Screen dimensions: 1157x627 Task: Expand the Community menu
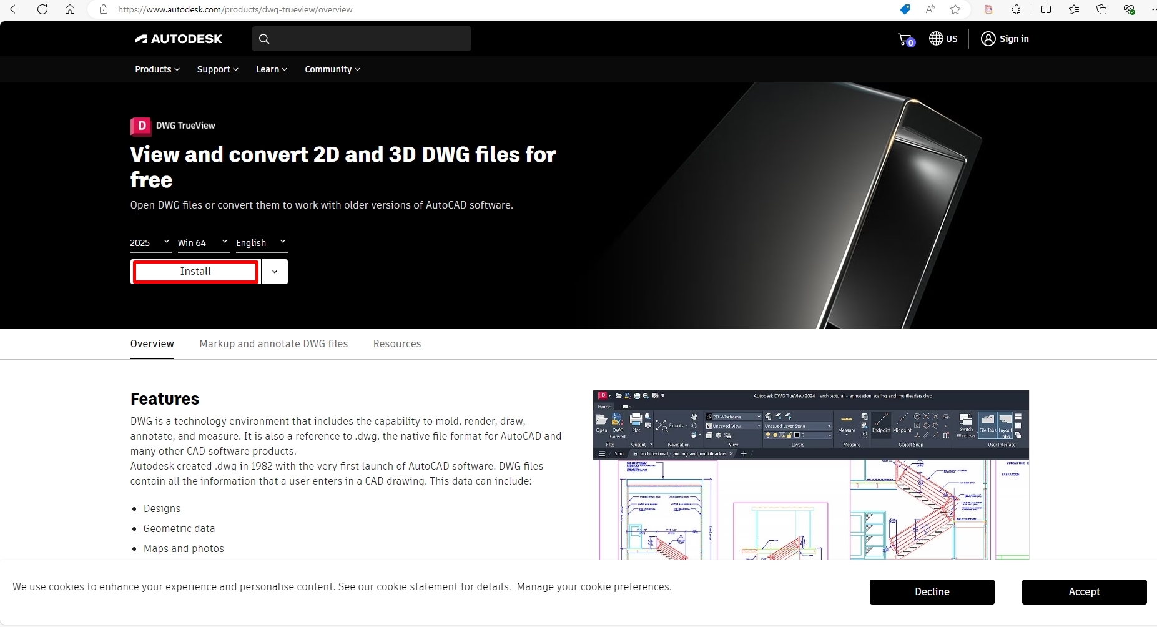coord(332,69)
